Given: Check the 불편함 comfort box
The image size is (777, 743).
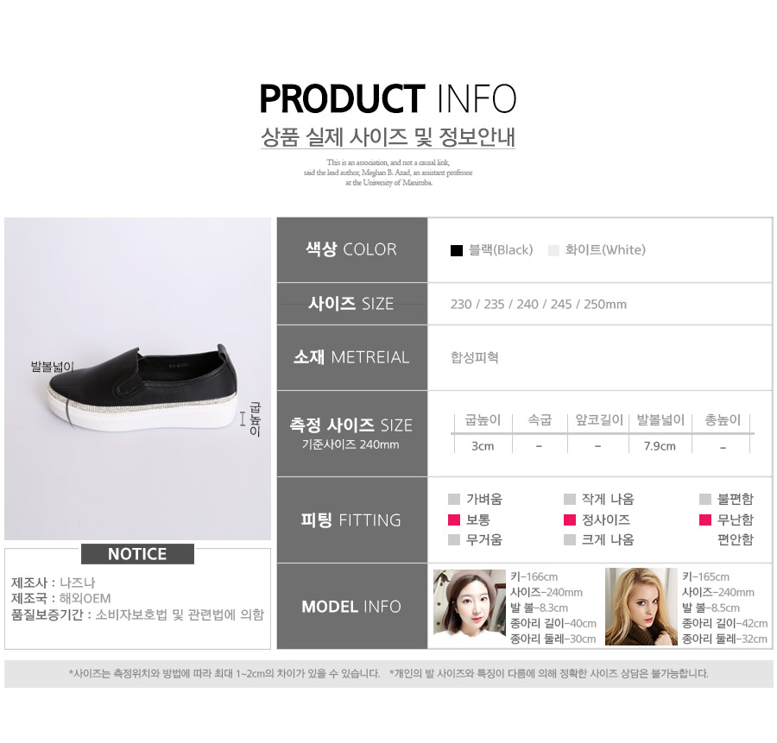Looking at the screenshot, I should pyautogui.click(x=705, y=499).
